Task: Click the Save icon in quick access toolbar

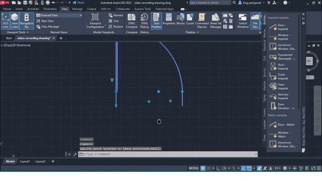Action: [25, 3]
